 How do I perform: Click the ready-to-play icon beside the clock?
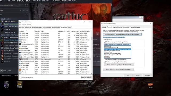coord(27,10)
